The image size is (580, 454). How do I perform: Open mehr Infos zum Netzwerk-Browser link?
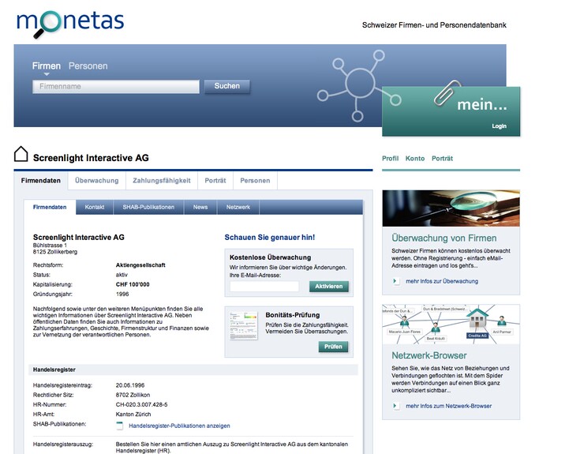tap(449, 406)
